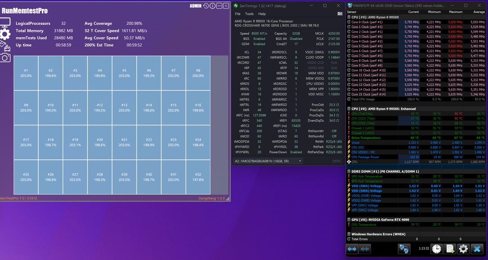This screenshot has width=488, height=260.
Task: Click the thermometer icon beside CPU CCD1 (Tdie)
Action: (x=349, y=119)
